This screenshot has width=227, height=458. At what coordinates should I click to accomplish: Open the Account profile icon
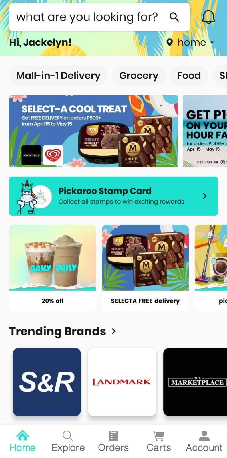pyautogui.click(x=204, y=436)
